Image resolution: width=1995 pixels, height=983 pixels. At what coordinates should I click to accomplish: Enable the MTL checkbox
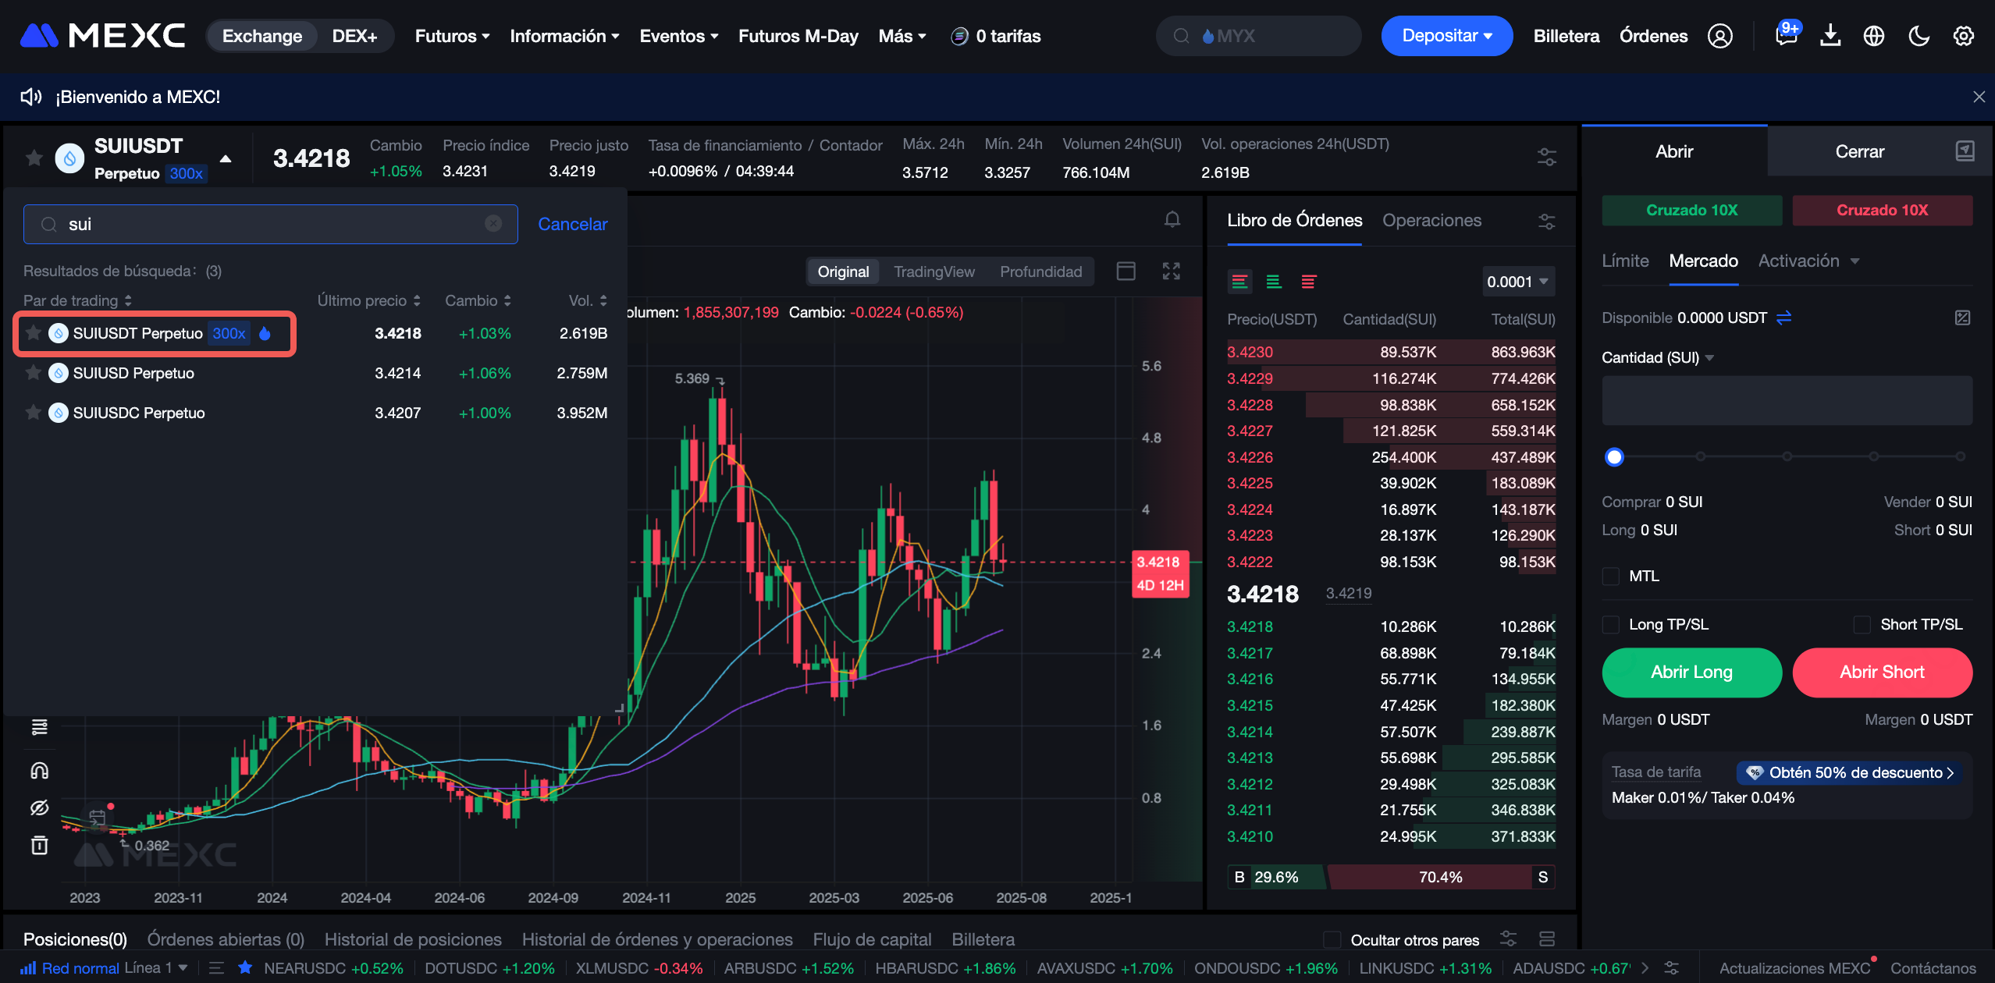coord(1611,577)
